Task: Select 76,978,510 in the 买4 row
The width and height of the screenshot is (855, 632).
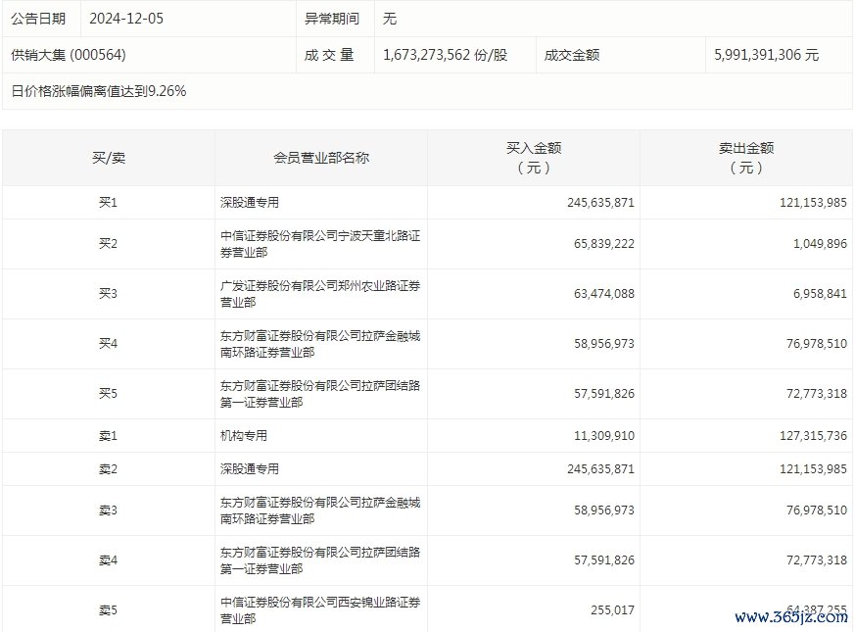Action: 816,343
